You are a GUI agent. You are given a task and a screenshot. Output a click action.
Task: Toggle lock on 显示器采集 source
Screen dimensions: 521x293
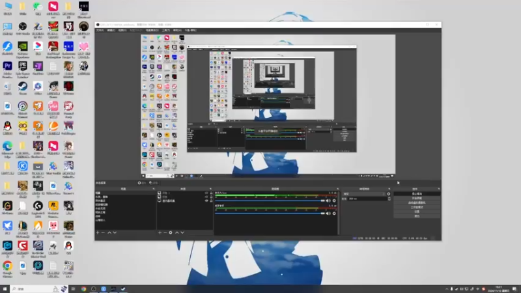(x=211, y=201)
